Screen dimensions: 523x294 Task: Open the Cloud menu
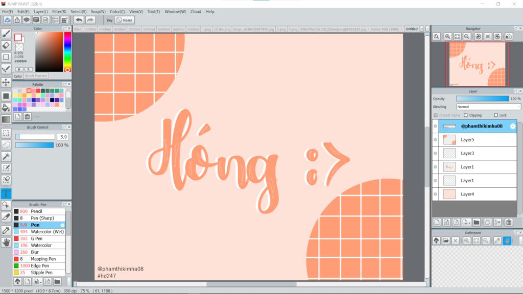pos(196,12)
